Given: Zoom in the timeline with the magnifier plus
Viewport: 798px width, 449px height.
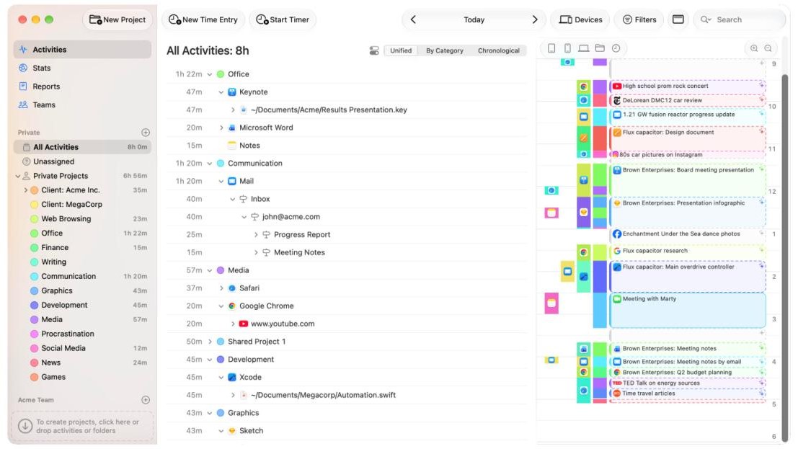Looking at the screenshot, I should tap(754, 48).
